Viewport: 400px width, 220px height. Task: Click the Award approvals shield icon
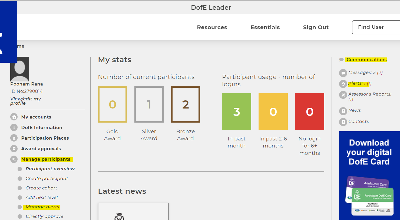[x=14, y=149]
